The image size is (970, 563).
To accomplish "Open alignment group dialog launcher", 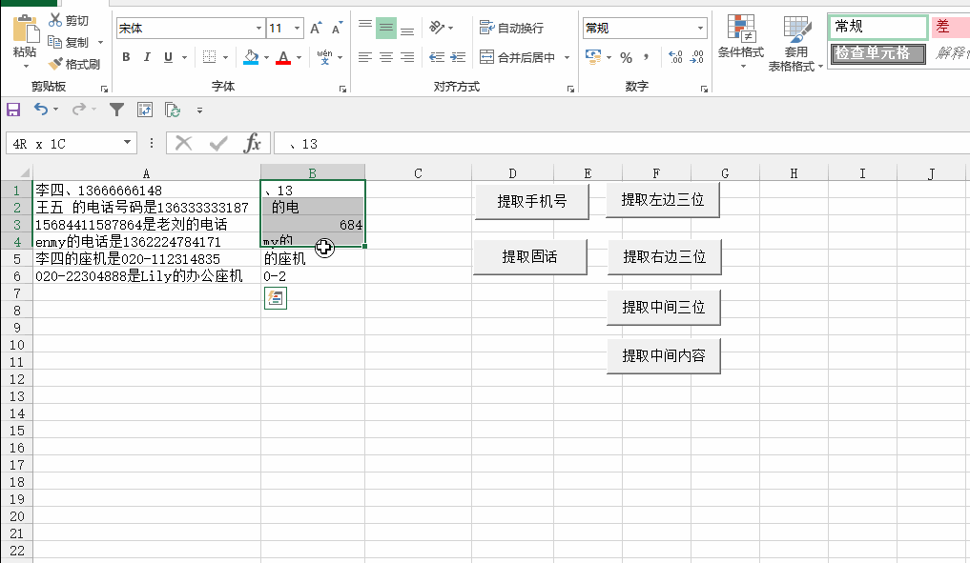I will click(570, 89).
